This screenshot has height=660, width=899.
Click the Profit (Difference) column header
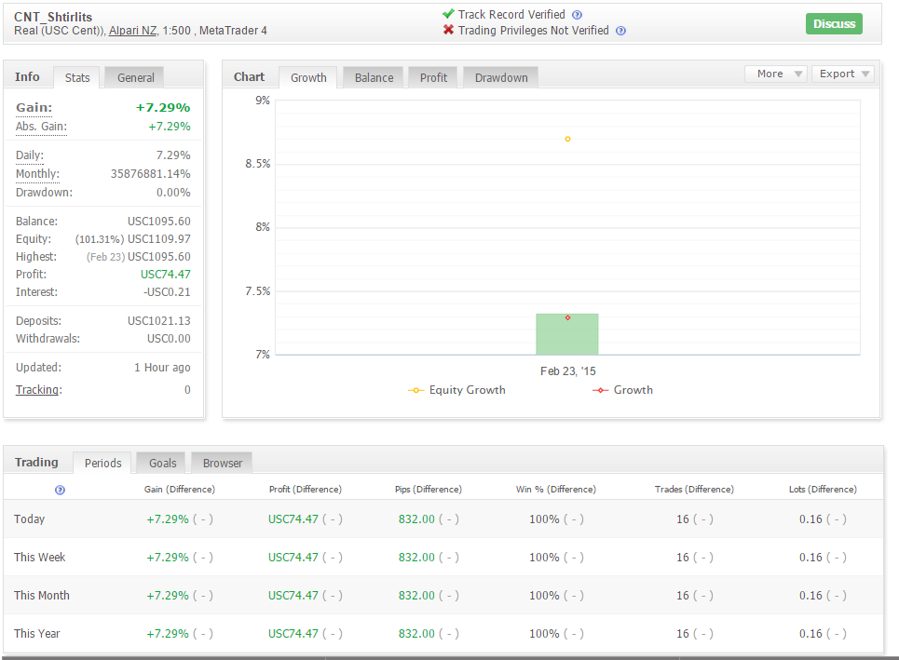[305, 490]
